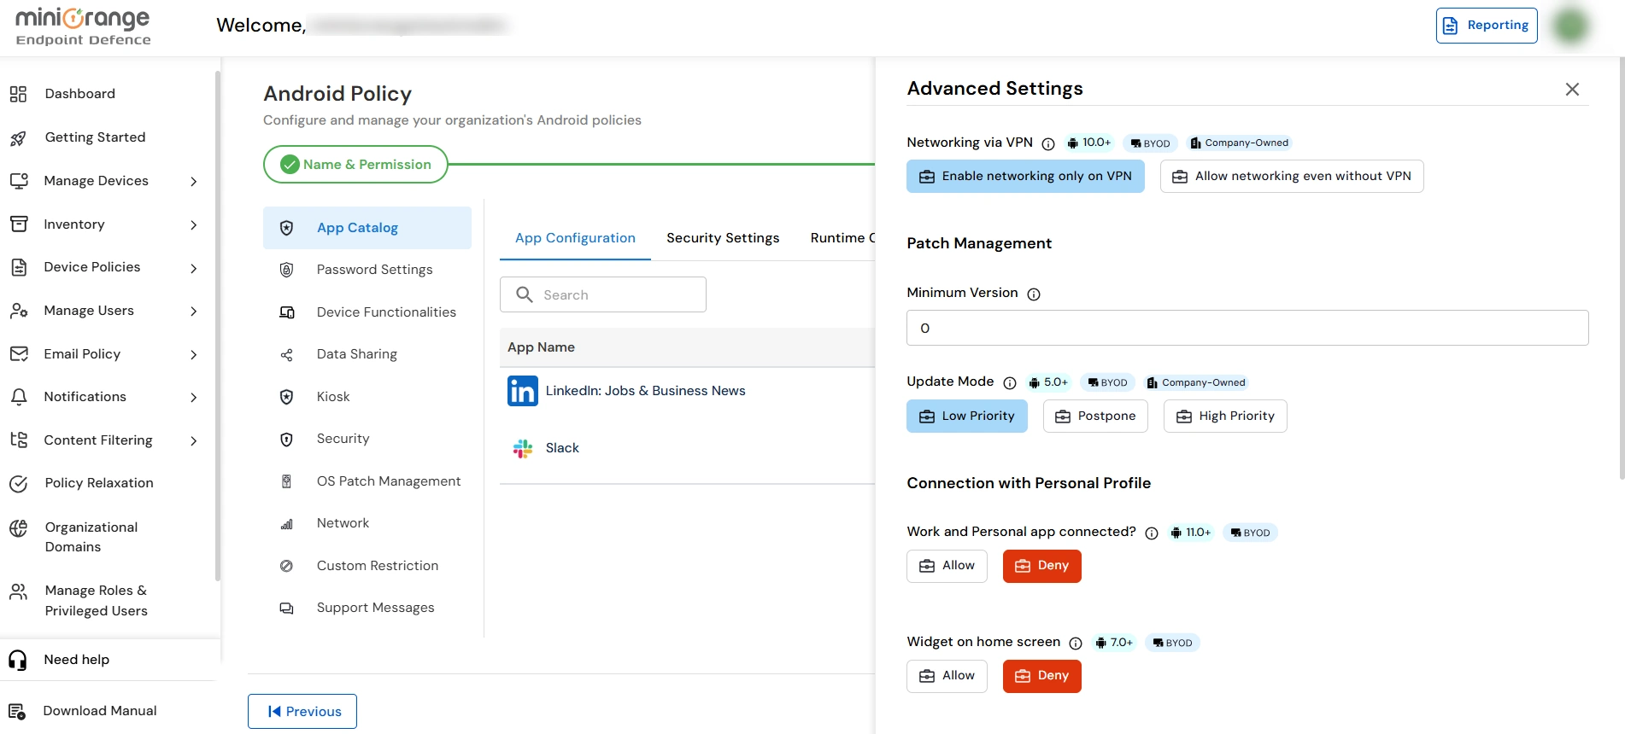Click LinkedIn: Jobs & Business News row

point(688,391)
